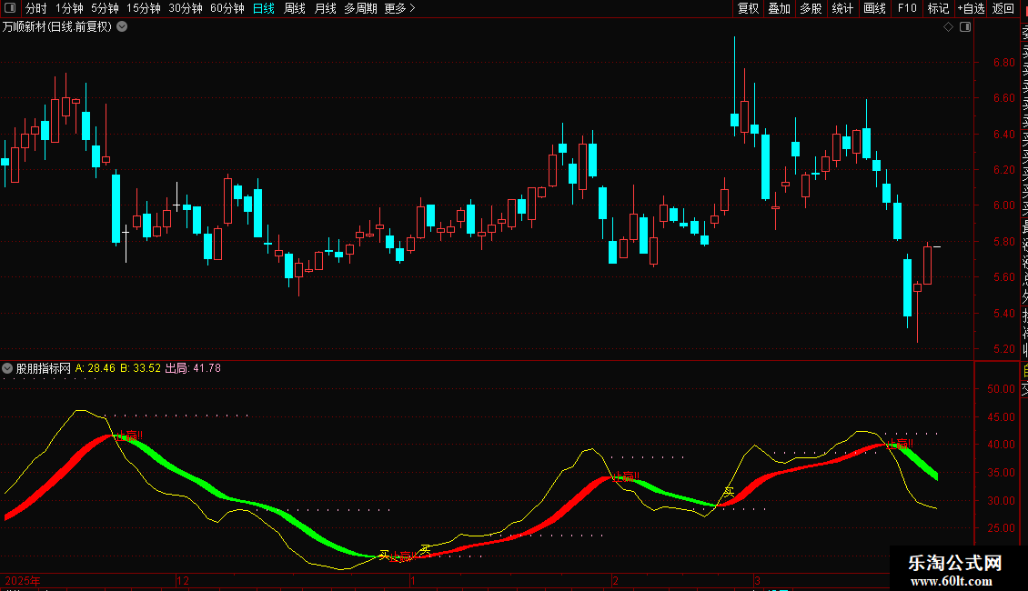The height and width of the screenshot is (591, 1028).
Task: Click the last red candlestick near 5.80
Action: (x=927, y=265)
